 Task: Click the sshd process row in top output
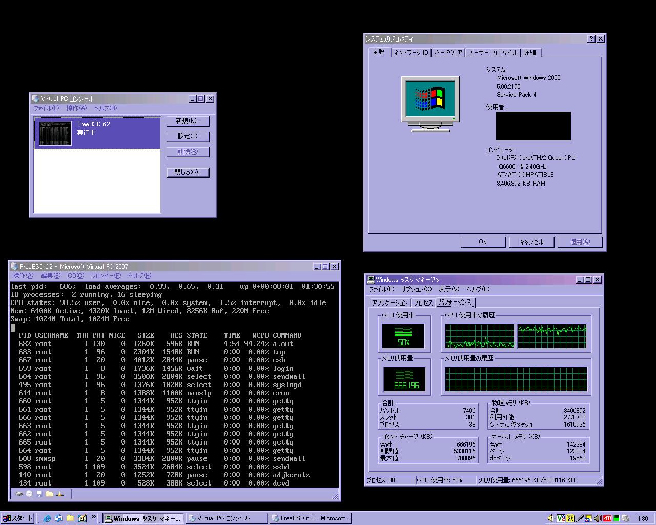point(174,467)
